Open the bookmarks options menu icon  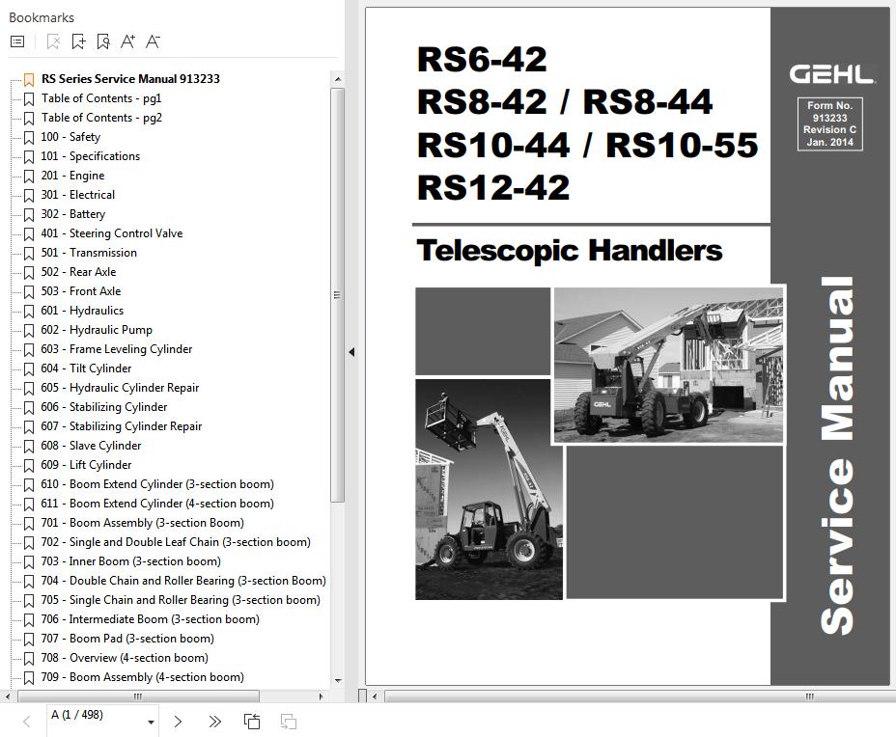click(x=17, y=41)
